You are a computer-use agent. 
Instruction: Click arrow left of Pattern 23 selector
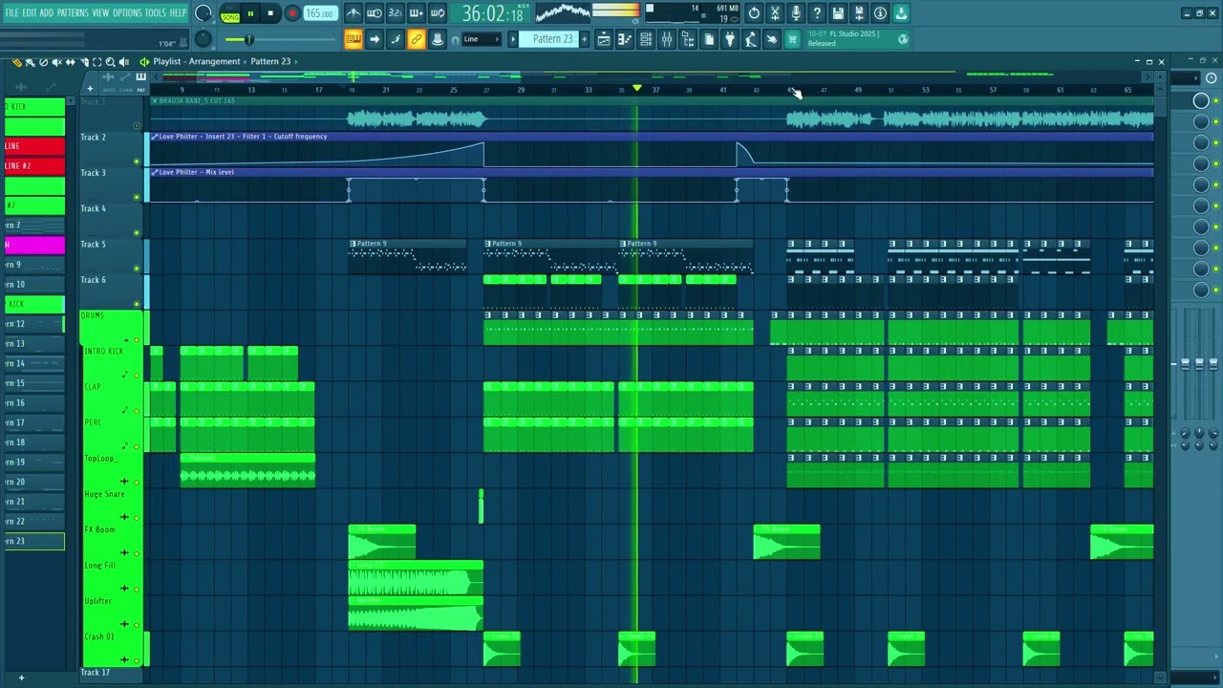pos(513,39)
